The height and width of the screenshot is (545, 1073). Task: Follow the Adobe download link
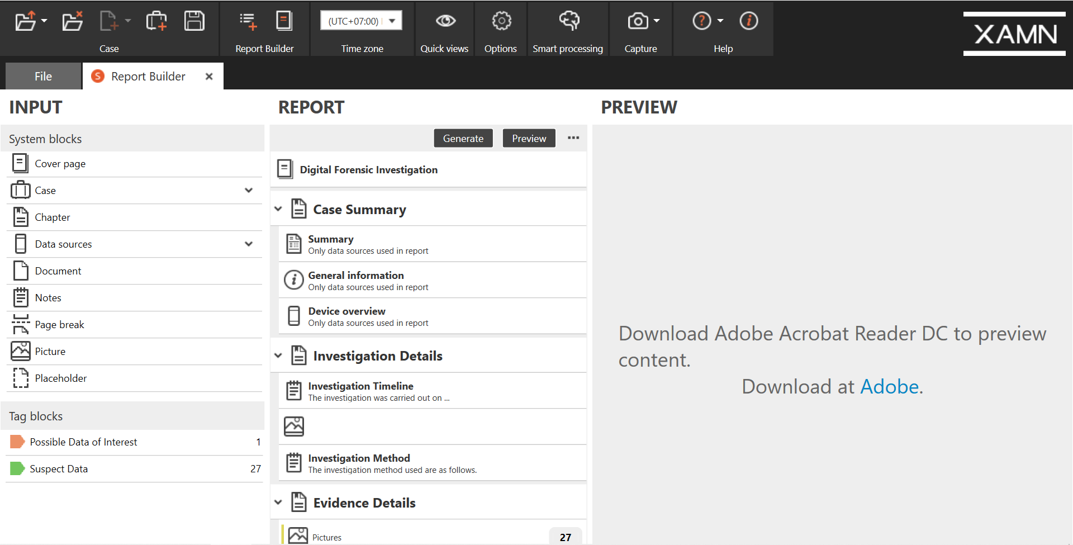tap(890, 387)
